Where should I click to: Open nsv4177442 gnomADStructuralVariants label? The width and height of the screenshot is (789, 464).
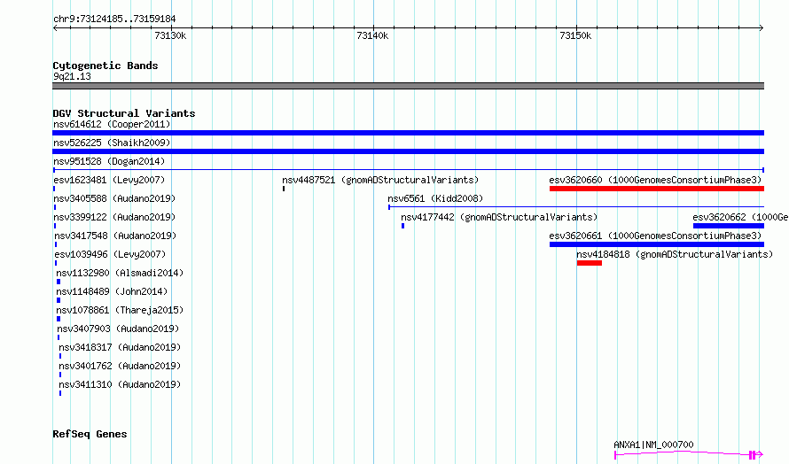point(499,217)
